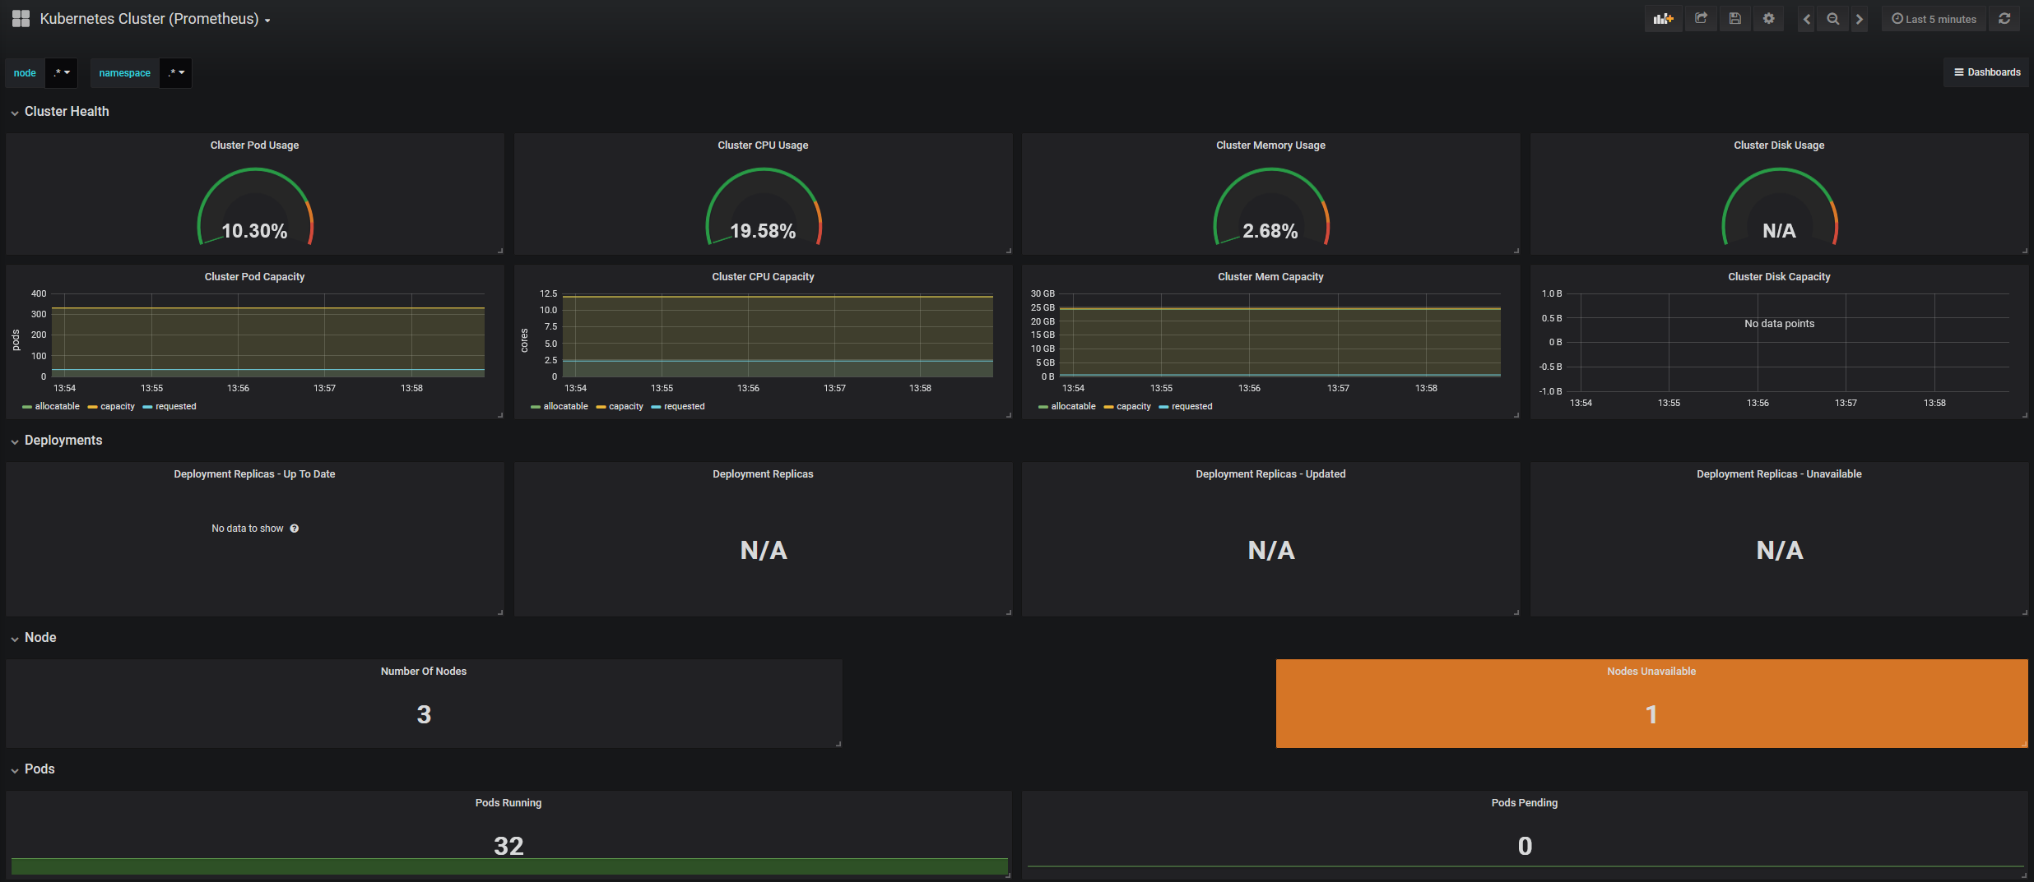Click the Add panel icon
Image resolution: width=2034 pixels, height=882 pixels.
pos(1663,19)
